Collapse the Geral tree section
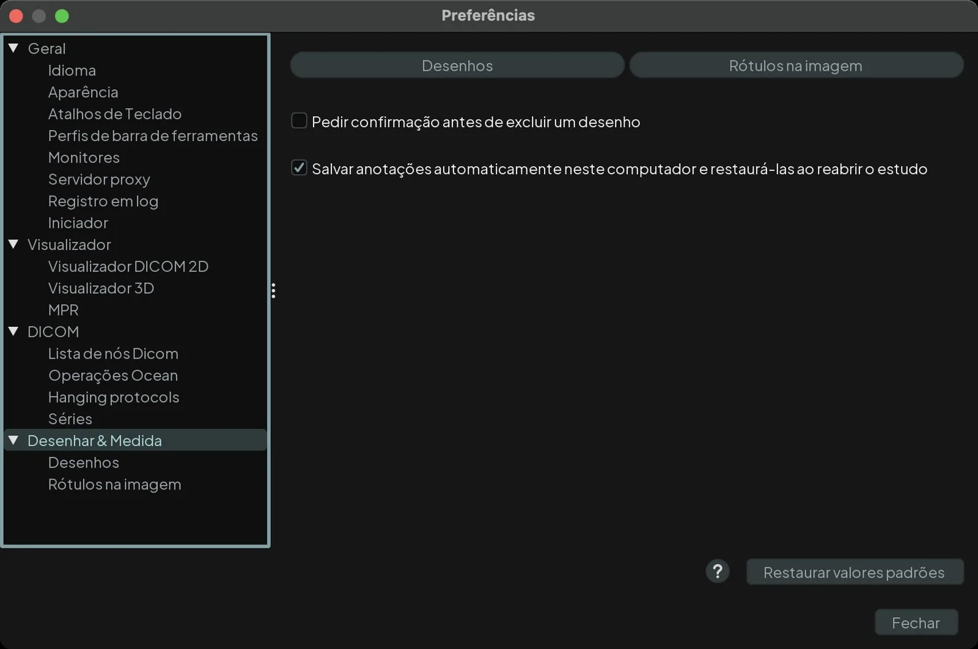 click(13, 48)
